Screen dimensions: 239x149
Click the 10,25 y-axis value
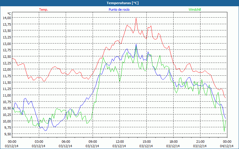click(x=7, y=115)
